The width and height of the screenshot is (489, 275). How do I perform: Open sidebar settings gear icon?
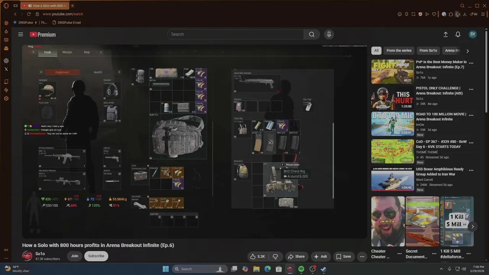coord(6,98)
